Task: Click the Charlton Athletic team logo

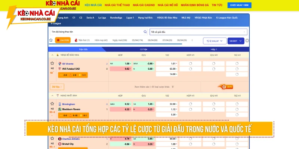Action: [60, 139]
